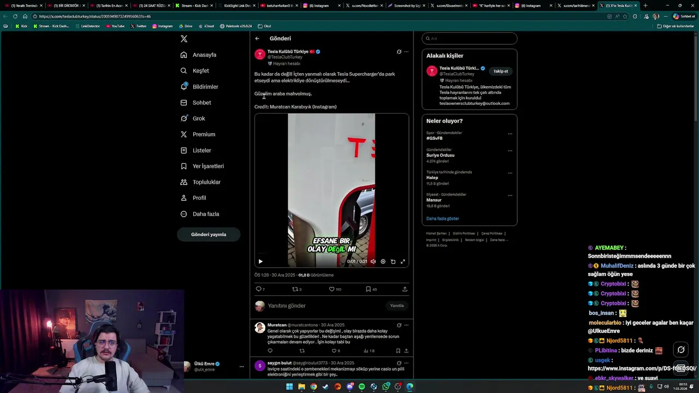699x393 pixels.
Task: Click Daha fazla göster link
Action: (x=442, y=218)
